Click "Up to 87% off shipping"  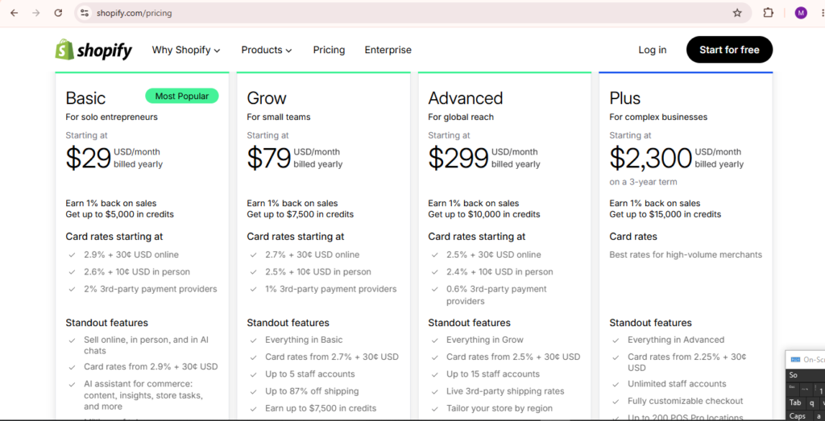click(312, 391)
